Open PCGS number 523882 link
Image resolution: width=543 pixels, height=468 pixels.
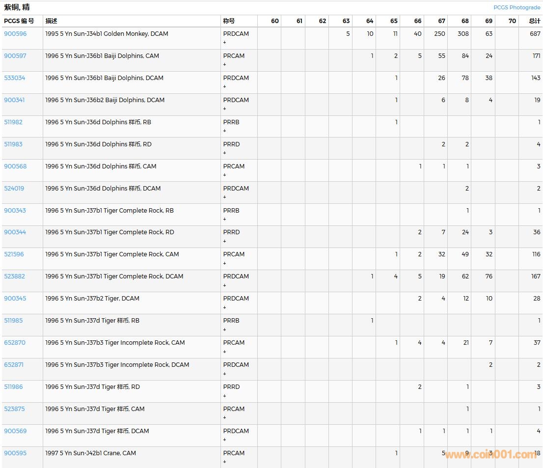14,276
